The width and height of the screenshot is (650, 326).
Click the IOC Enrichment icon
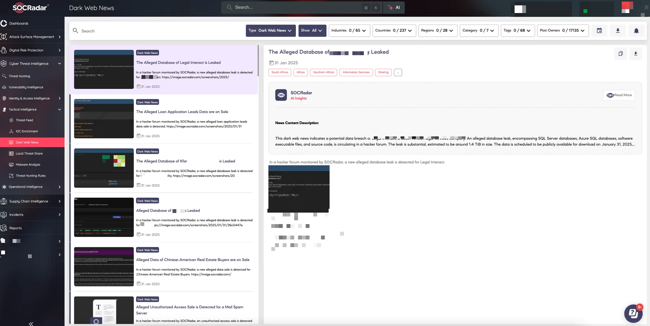[11, 131]
